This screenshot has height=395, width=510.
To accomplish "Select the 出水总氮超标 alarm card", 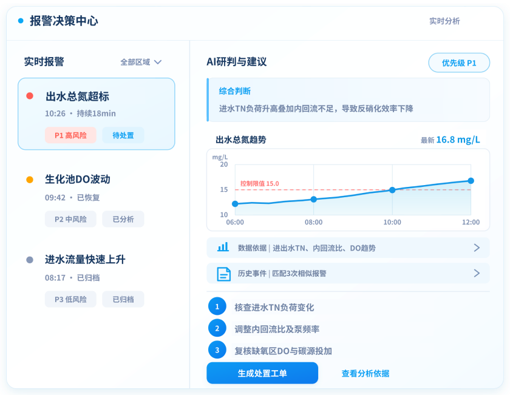I will point(97,114).
